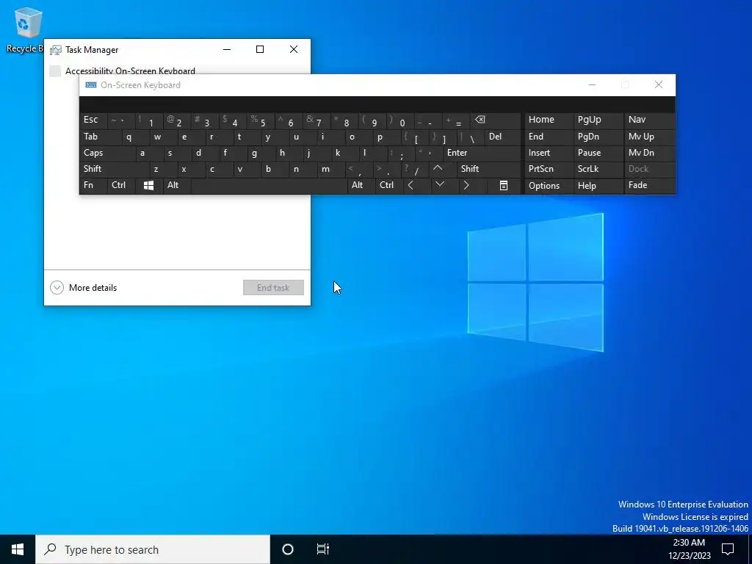Tap the number 5 key
Viewport: 752px width, 564px height.
tap(261, 120)
